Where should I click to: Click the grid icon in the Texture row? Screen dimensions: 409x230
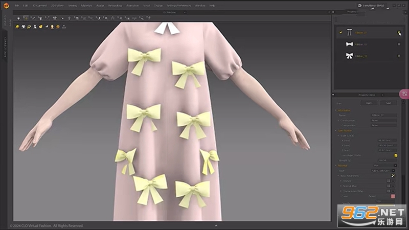389,181
